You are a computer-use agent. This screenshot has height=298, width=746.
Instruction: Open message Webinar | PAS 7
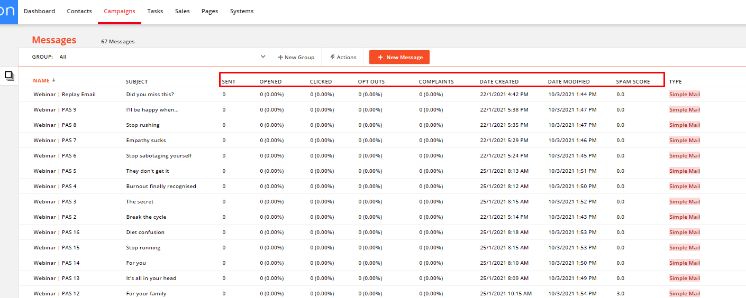(x=55, y=141)
